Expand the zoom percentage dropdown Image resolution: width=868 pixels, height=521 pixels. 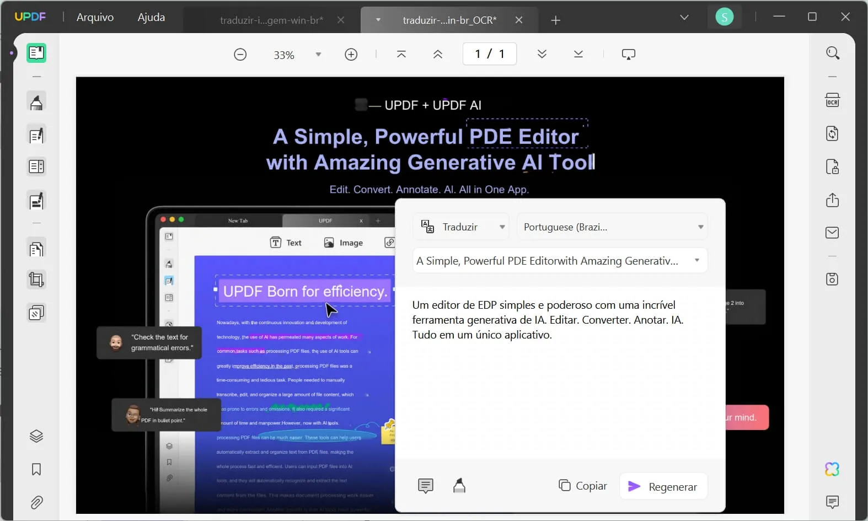coord(318,55)
